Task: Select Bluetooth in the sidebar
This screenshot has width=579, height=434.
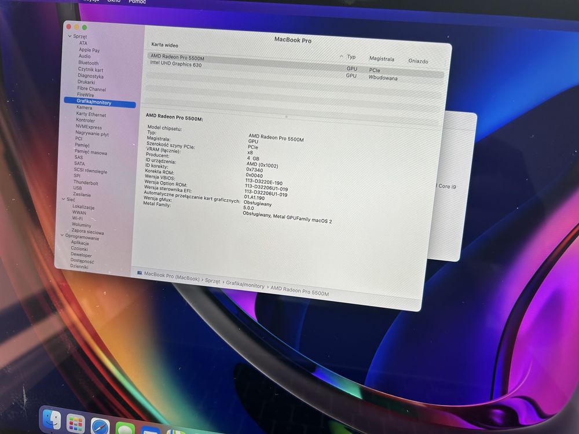Action: 88,62
